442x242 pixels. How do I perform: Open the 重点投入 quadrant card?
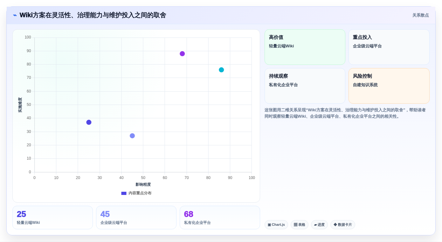click(x=389, y=47)
